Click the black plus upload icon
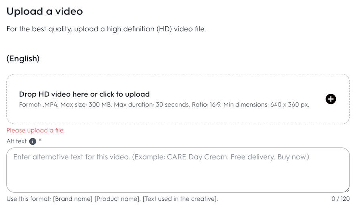This screenshot has height=218, width=361. pos(331,99)
